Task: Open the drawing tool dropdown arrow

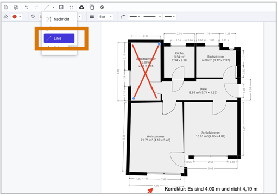Action: coord(53,7)
